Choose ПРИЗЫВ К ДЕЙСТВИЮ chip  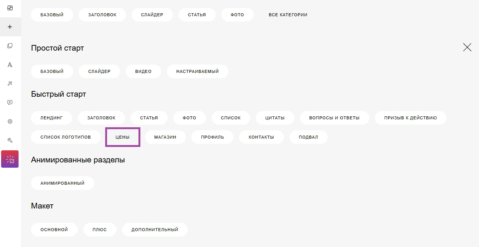tap(410, 118)
